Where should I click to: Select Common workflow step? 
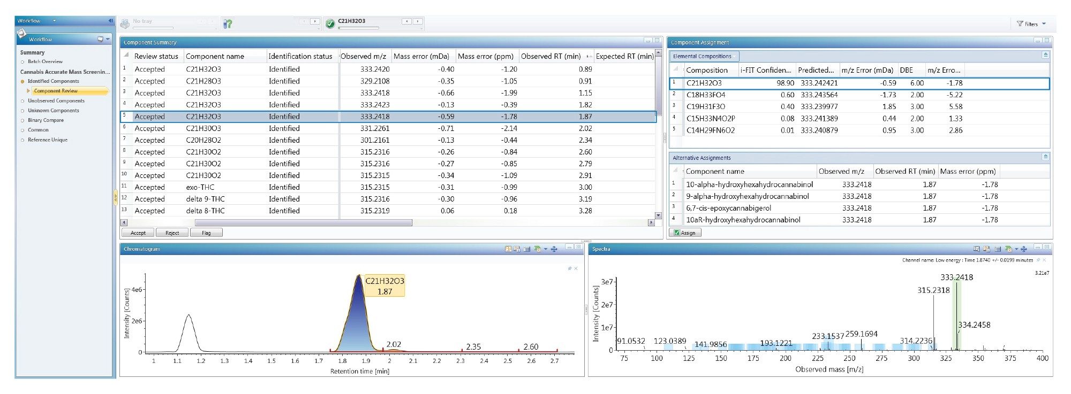click(x=38, y=130)
